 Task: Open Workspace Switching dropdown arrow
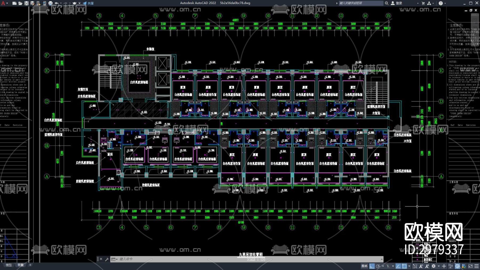[438, 266]
